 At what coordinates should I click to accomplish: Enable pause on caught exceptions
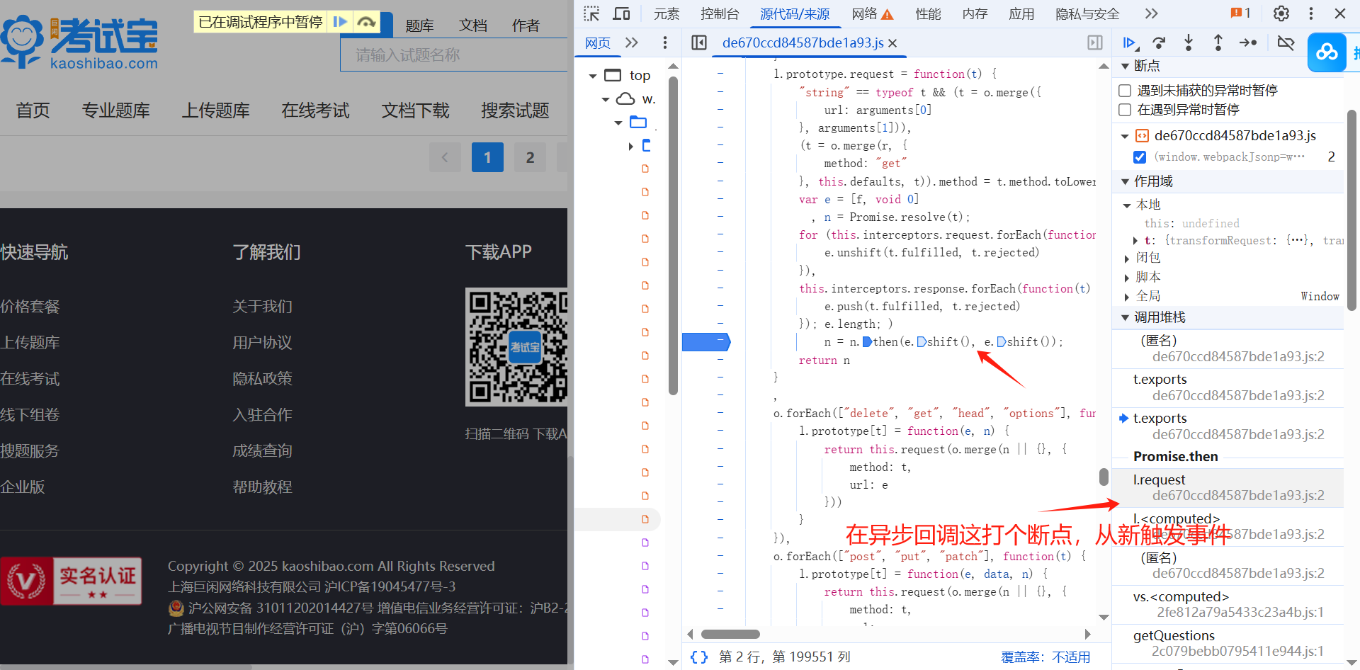pos(1125,110)
